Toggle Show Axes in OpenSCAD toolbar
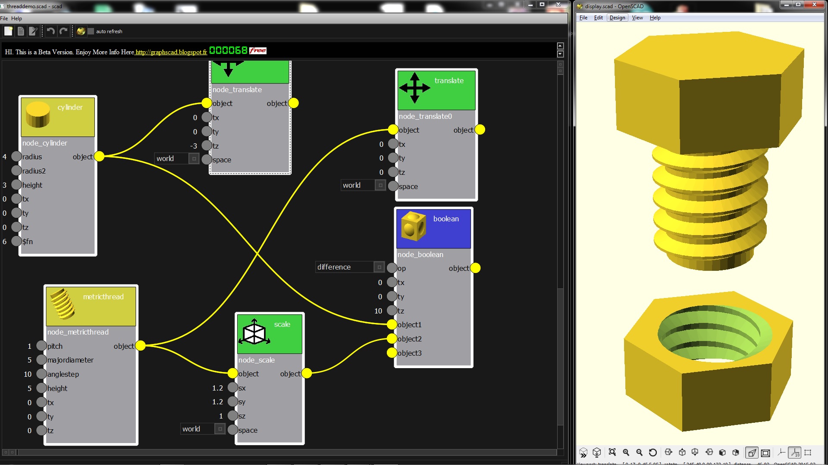 (x=781, y=452)
